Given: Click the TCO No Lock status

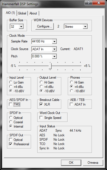Looking at the screenshot, I should [59, 144].
